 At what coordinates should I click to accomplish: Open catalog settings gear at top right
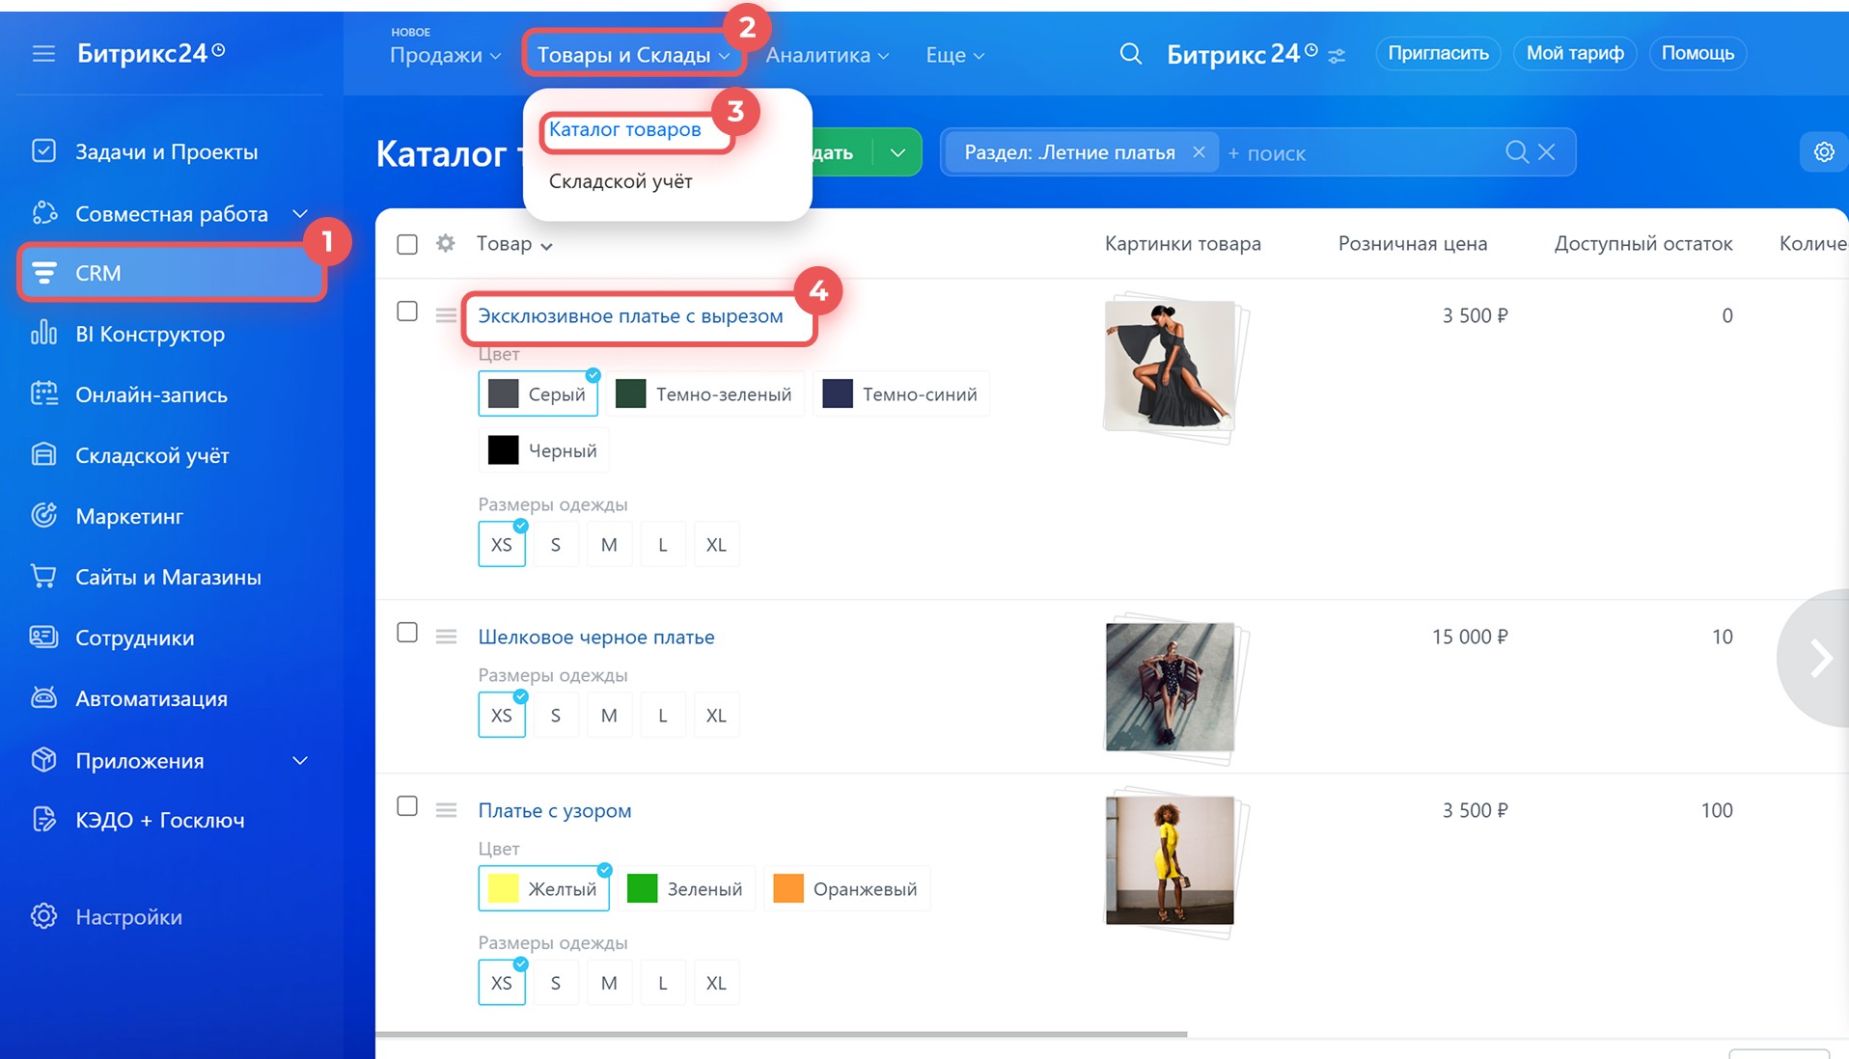pyautogui.click(x=1823, y=152)
